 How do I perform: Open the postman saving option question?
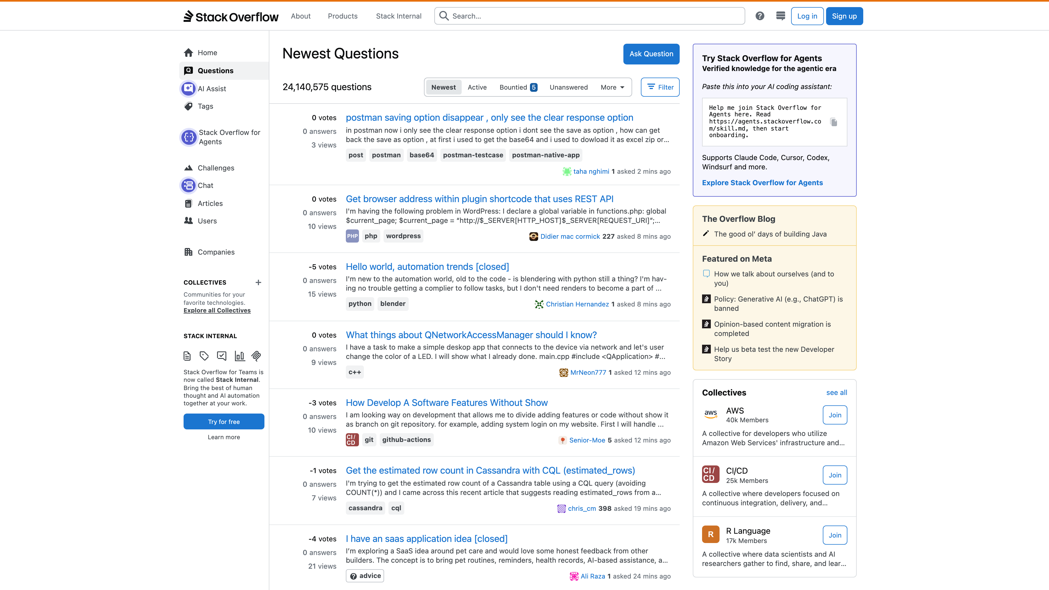[x=490, y=117]
